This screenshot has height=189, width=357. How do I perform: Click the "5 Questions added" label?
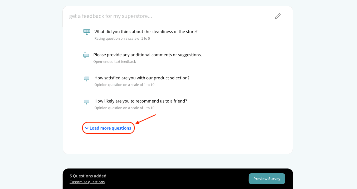[x=88, y=176]
